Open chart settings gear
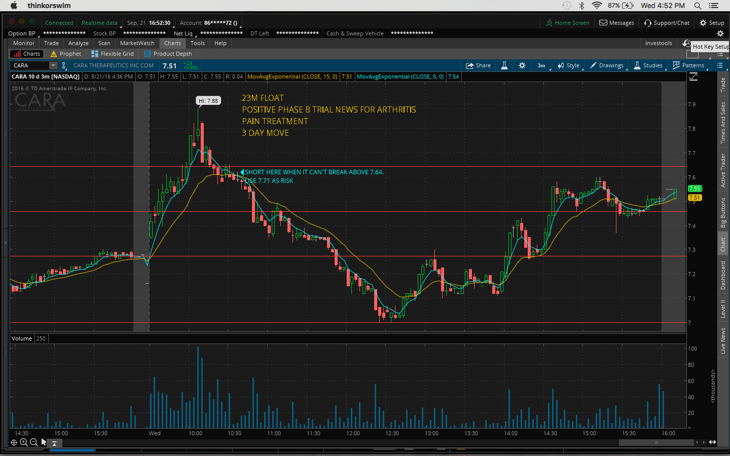The image size is (730, 456). (x=522, y=65)
